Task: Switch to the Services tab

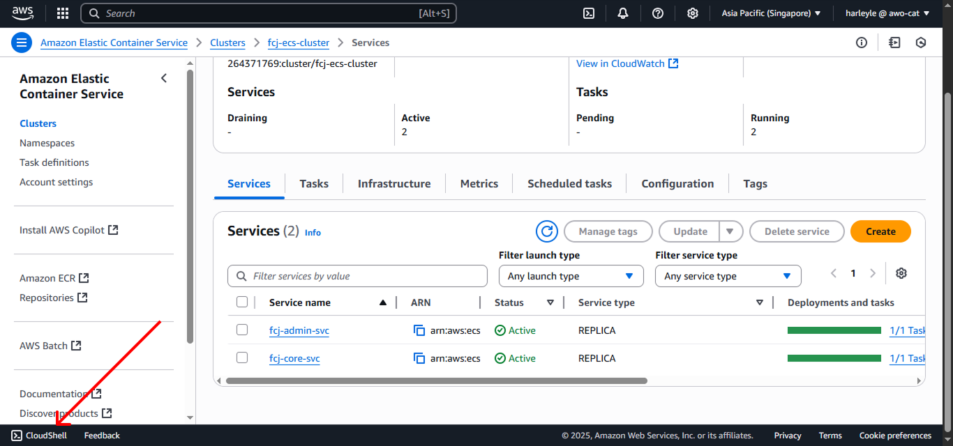Action: pos(249,184)
